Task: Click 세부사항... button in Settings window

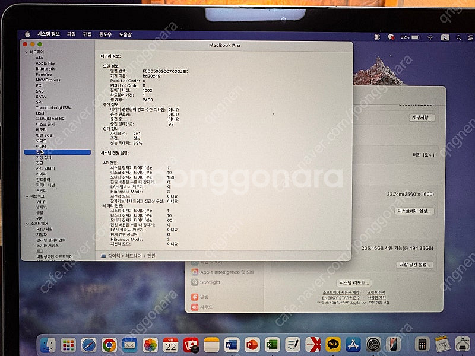Action: [x=422, y=117]
